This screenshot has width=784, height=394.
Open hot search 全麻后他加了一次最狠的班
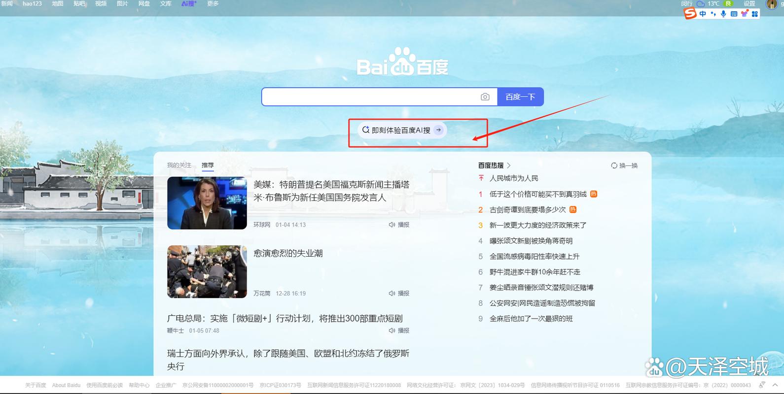[531, 319]
